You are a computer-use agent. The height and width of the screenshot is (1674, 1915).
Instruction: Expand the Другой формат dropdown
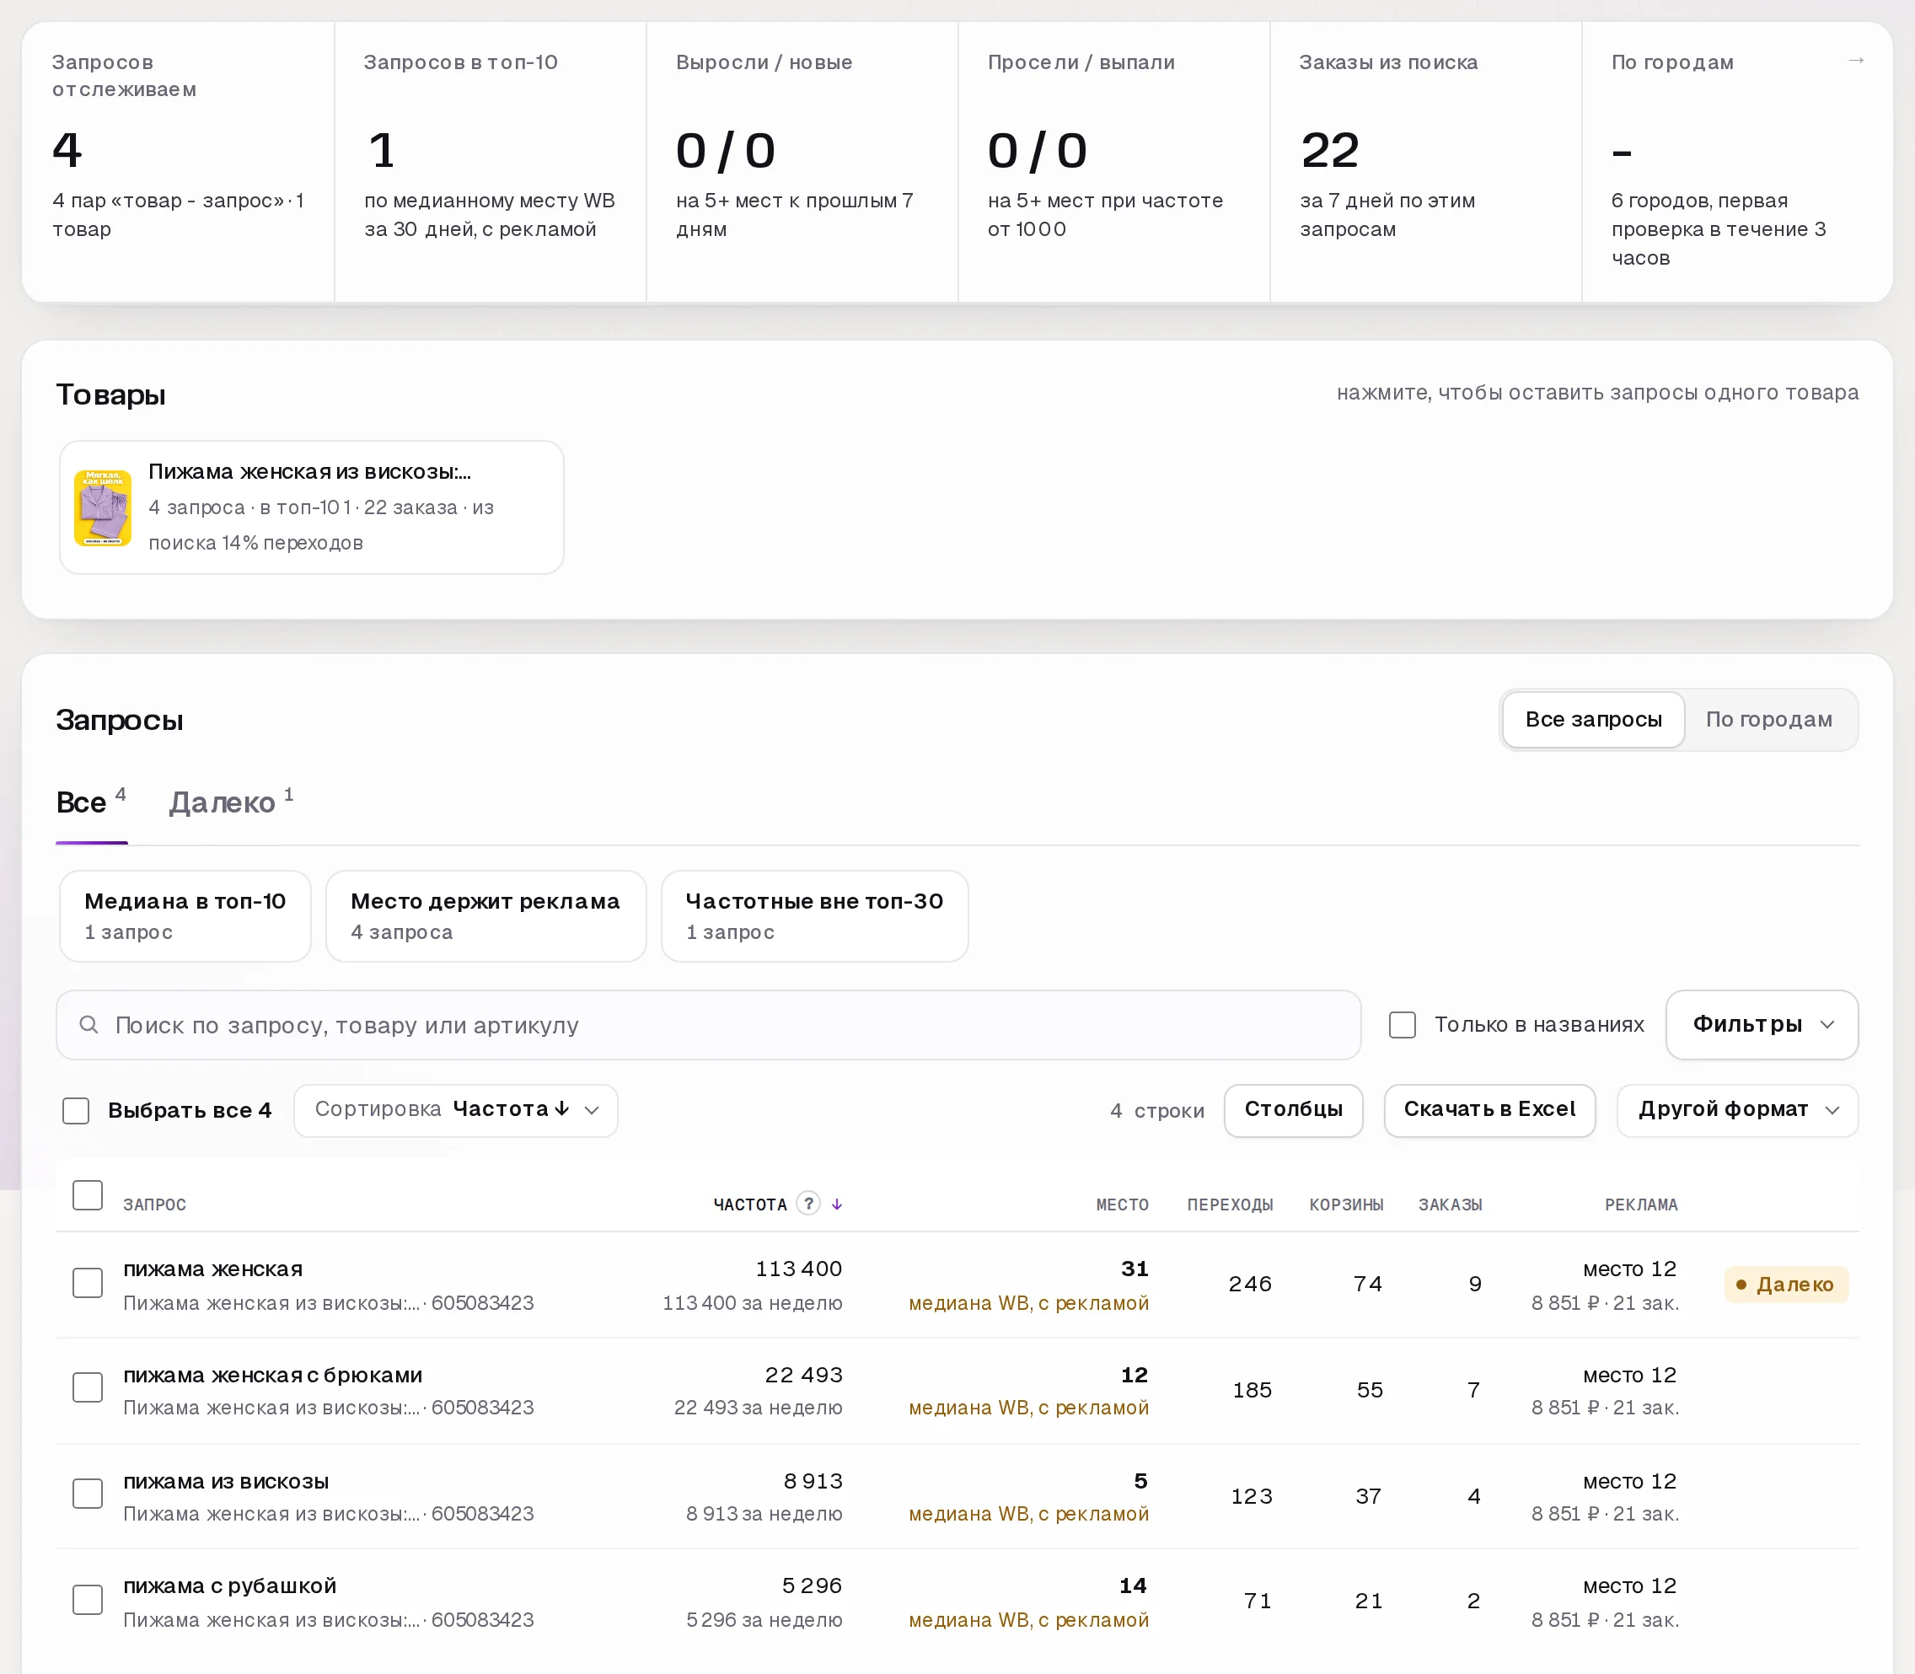[1737, 1110]
